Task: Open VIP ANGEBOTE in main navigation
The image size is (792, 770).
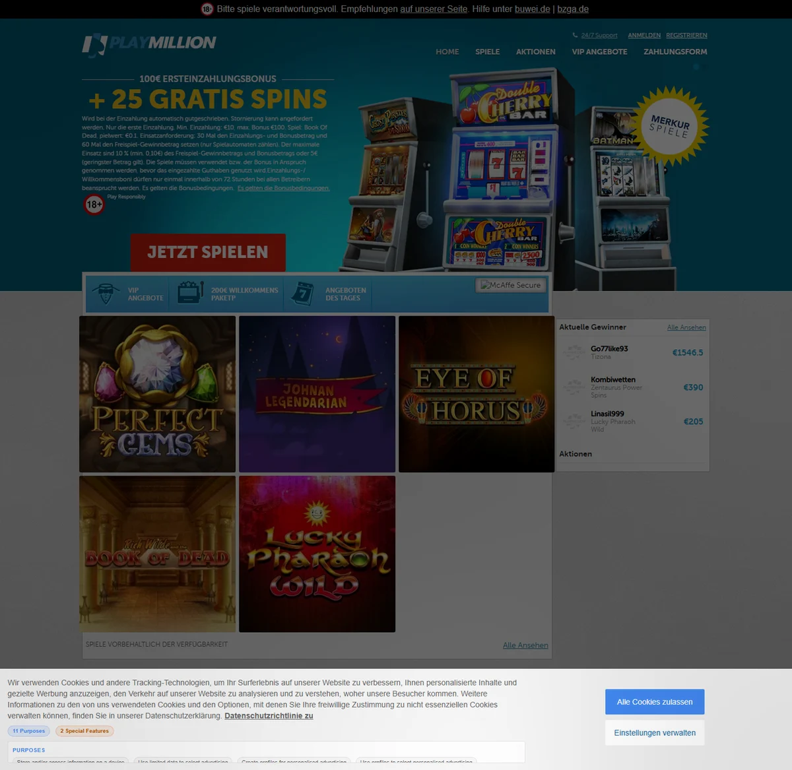Action: click(x=600, y=51)
